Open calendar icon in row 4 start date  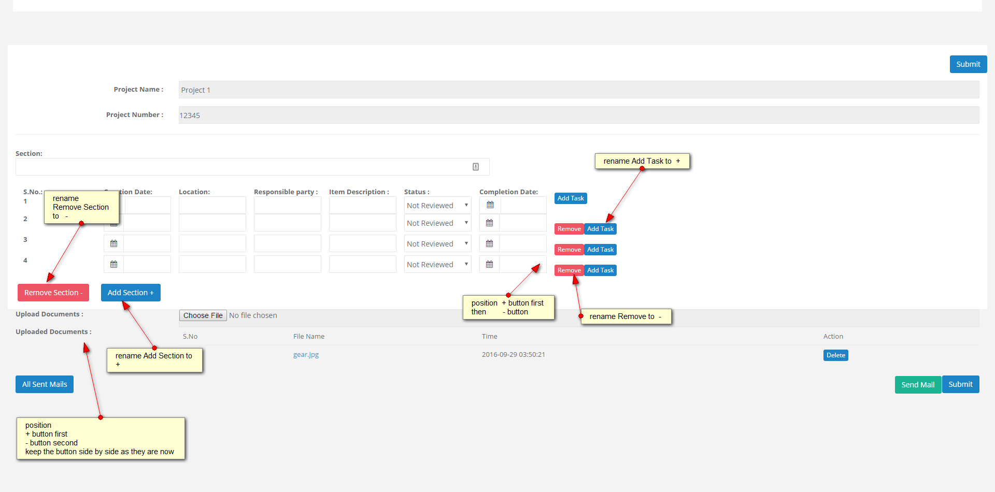click(114, 265)
